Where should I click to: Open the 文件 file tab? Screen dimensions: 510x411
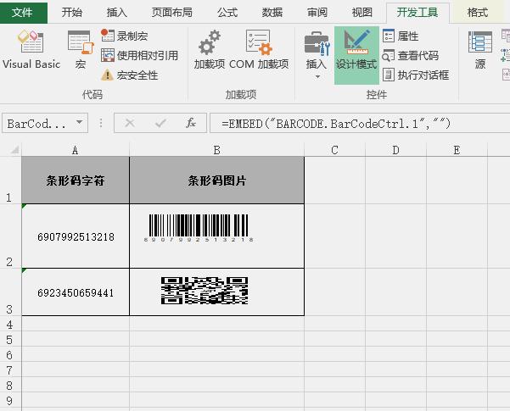pyautogui.click(x=22, y=13)
